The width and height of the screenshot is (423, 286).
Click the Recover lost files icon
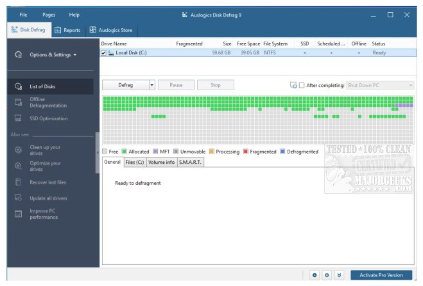[19, 182]
